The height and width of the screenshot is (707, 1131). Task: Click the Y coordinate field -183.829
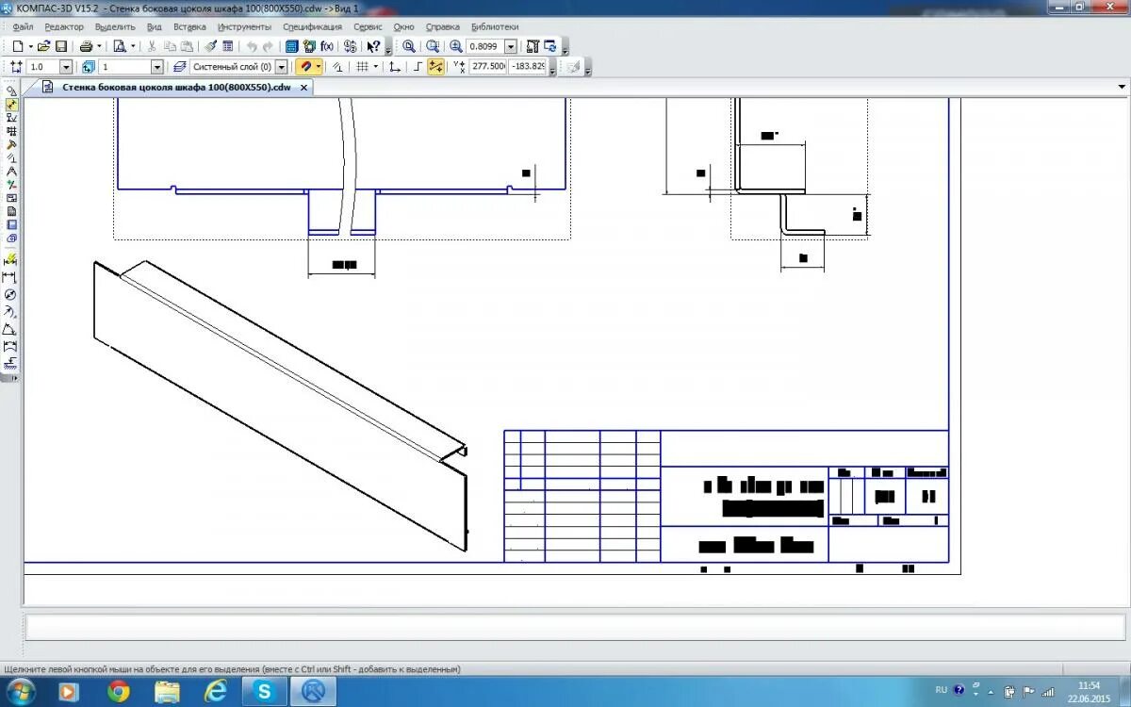tap(527, 67)
